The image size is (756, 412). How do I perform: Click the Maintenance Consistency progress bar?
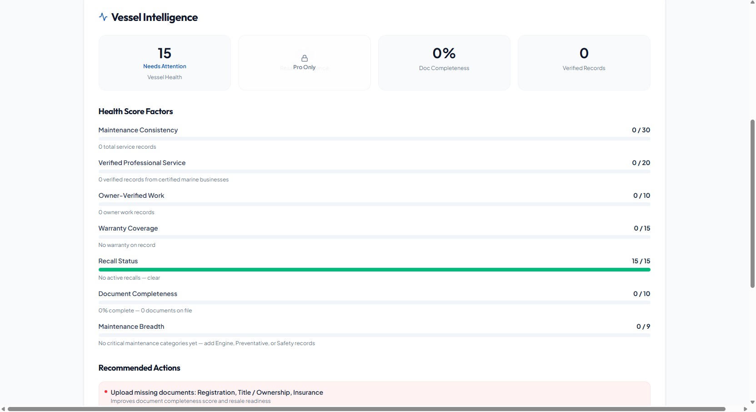[375, 139]
